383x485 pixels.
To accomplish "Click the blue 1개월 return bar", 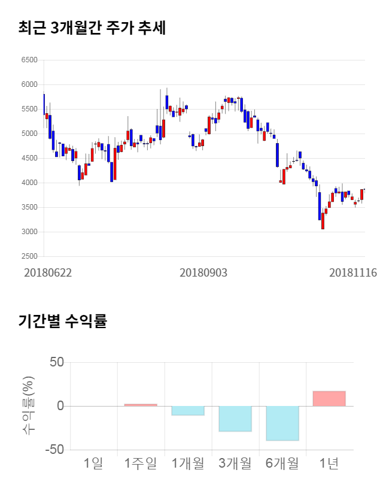I will [188, 411].
